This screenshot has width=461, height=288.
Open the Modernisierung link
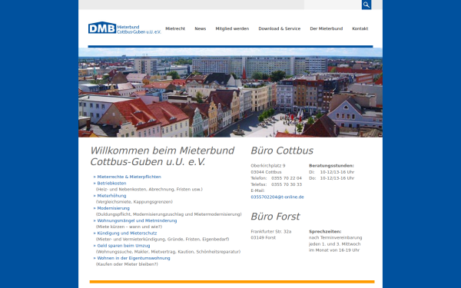coord(113,208)
